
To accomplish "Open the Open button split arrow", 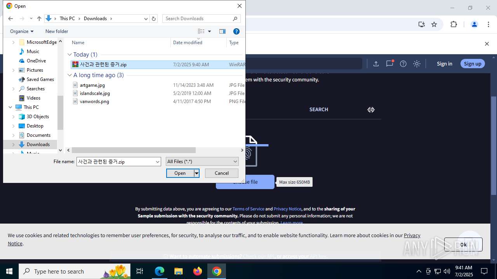I will 196,173.
